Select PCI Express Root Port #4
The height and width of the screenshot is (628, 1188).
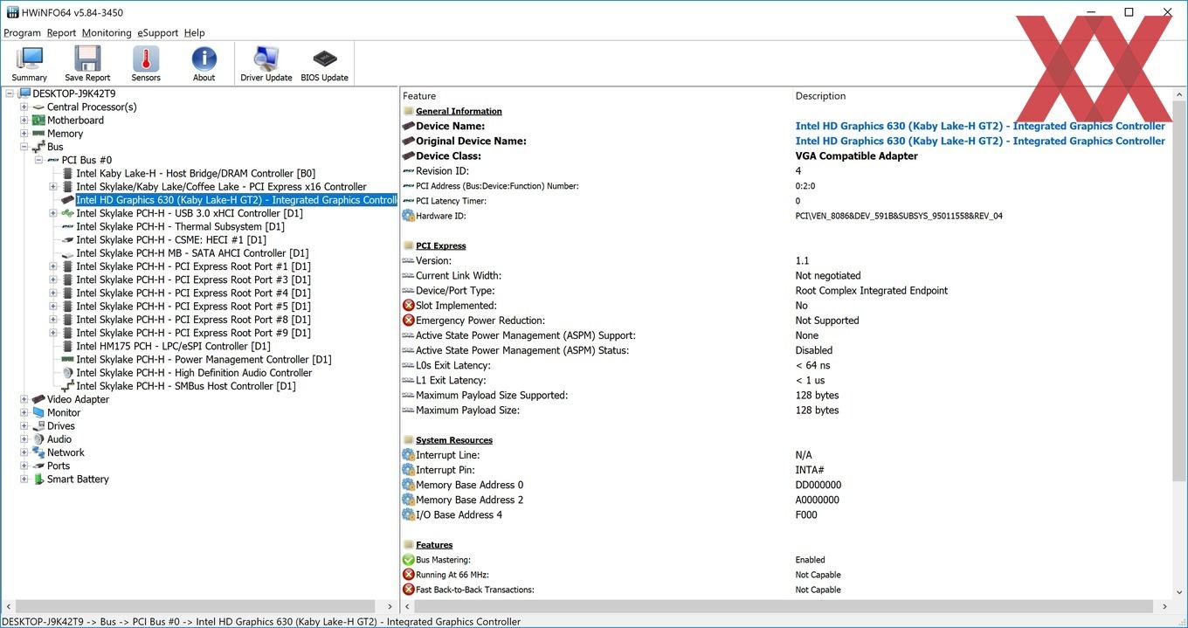tap(193, 293)
